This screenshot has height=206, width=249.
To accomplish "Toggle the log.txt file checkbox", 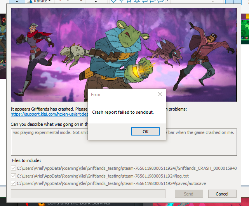I will point(14,176).
